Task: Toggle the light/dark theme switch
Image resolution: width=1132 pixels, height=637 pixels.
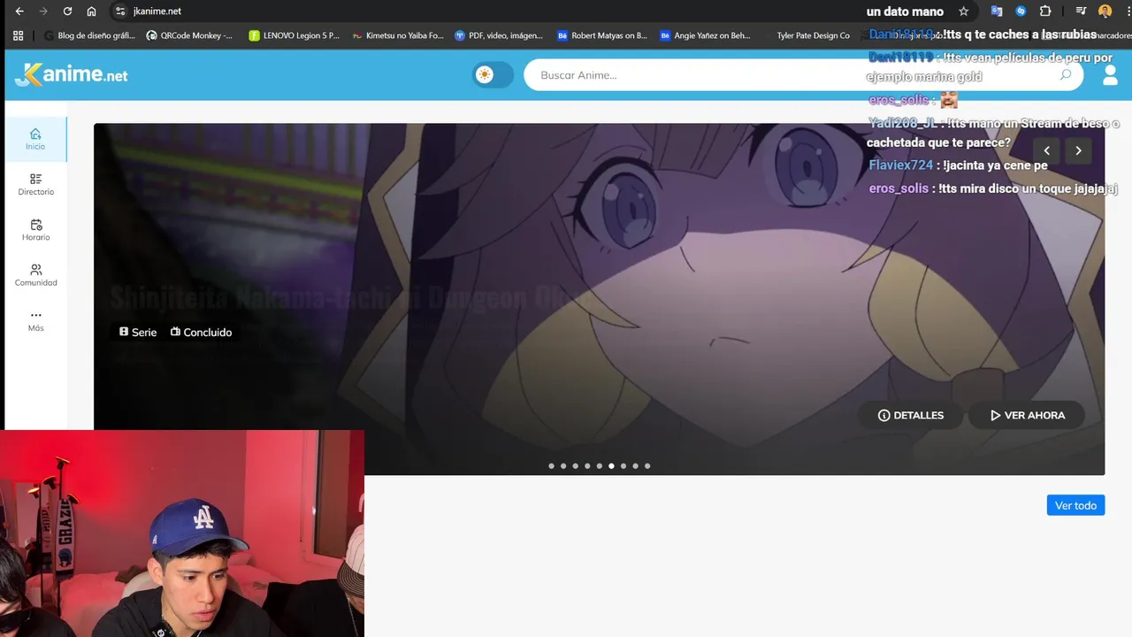Action: (493, 75)
